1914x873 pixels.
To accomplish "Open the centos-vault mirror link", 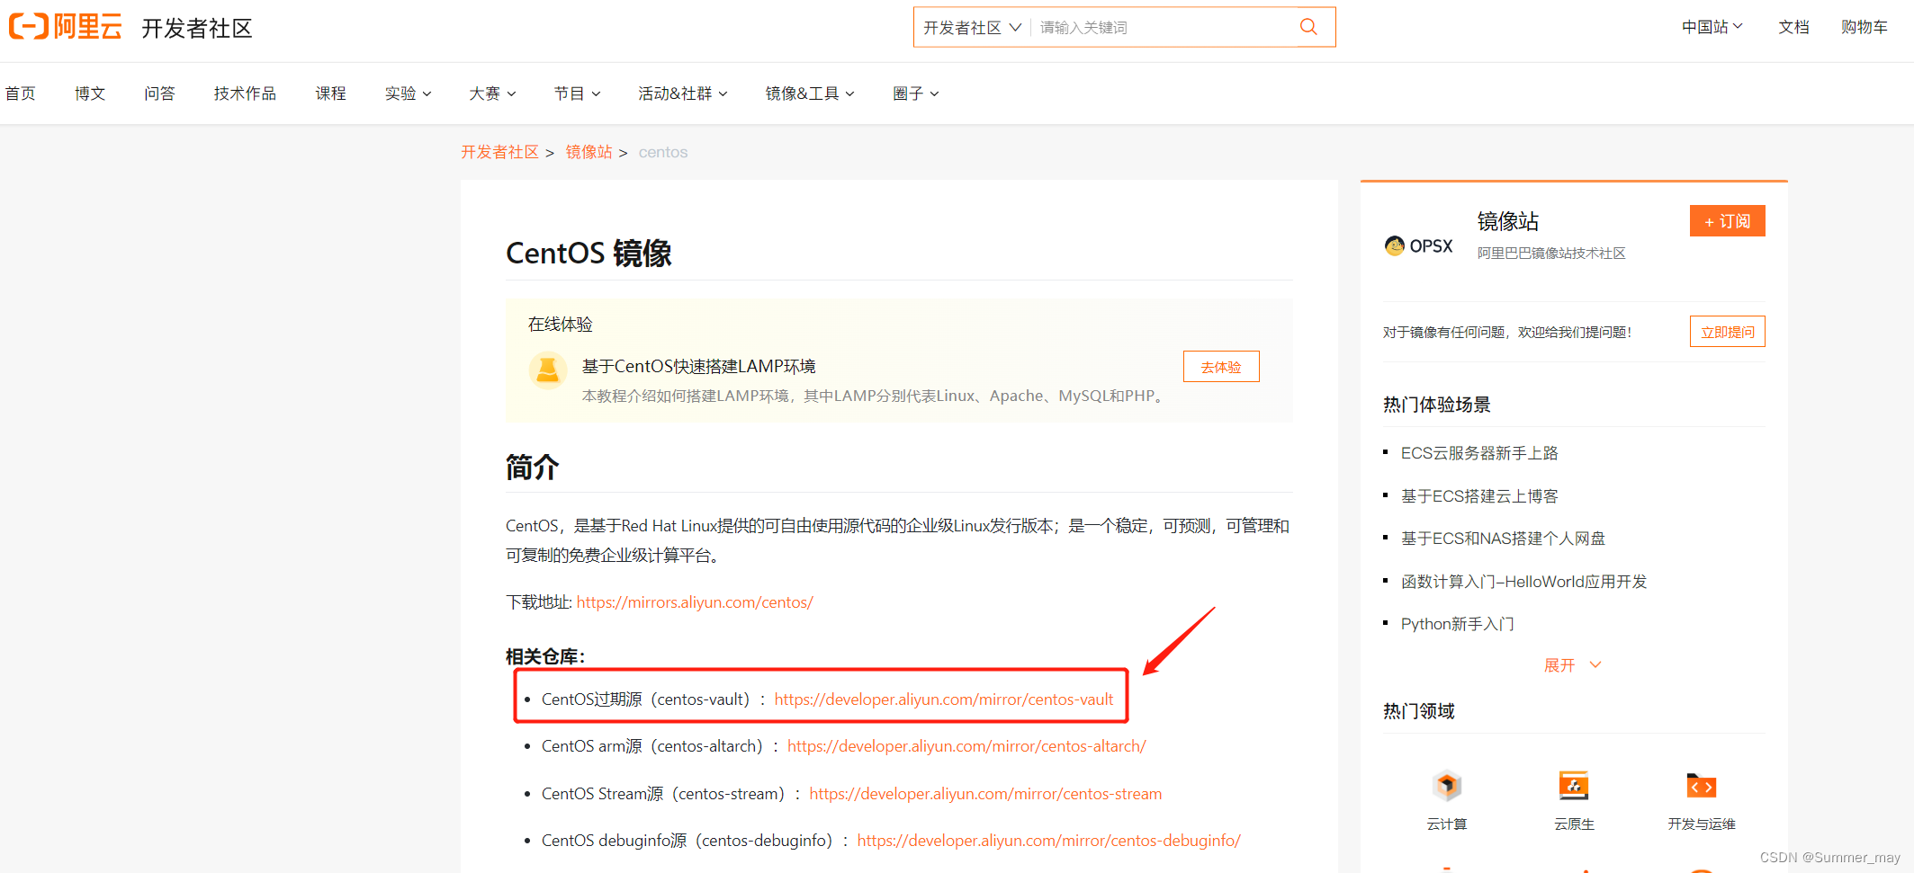I will [944, 699].
